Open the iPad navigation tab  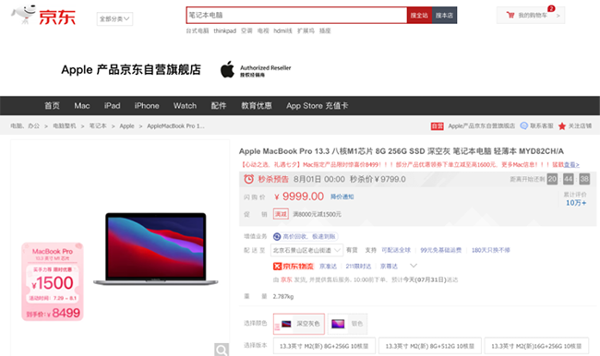[x=112, y=105]
